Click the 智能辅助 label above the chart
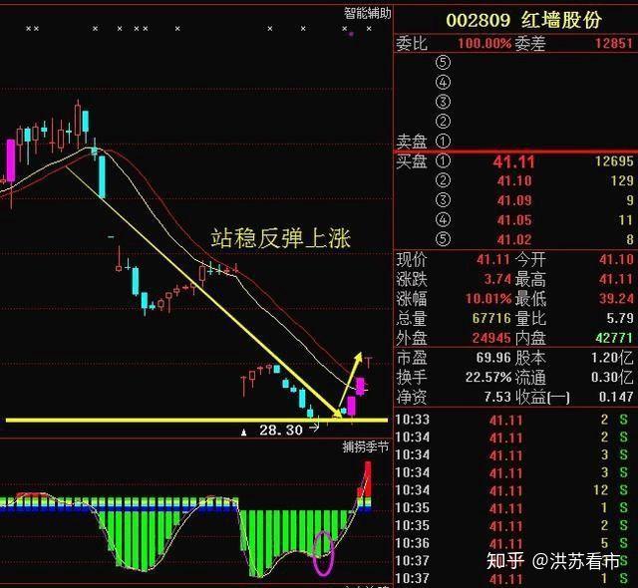638x588 pixels. tap(367, 13)
